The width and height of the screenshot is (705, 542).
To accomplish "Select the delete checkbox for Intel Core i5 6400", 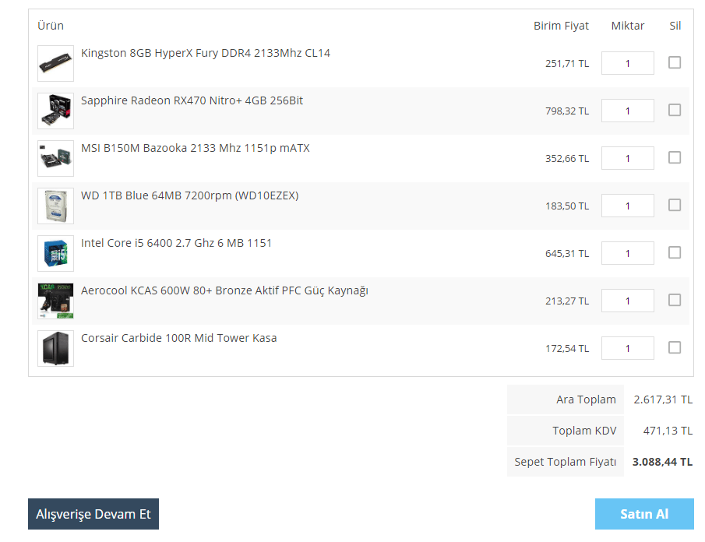I will pyautogui.click(x=675, y=252).
